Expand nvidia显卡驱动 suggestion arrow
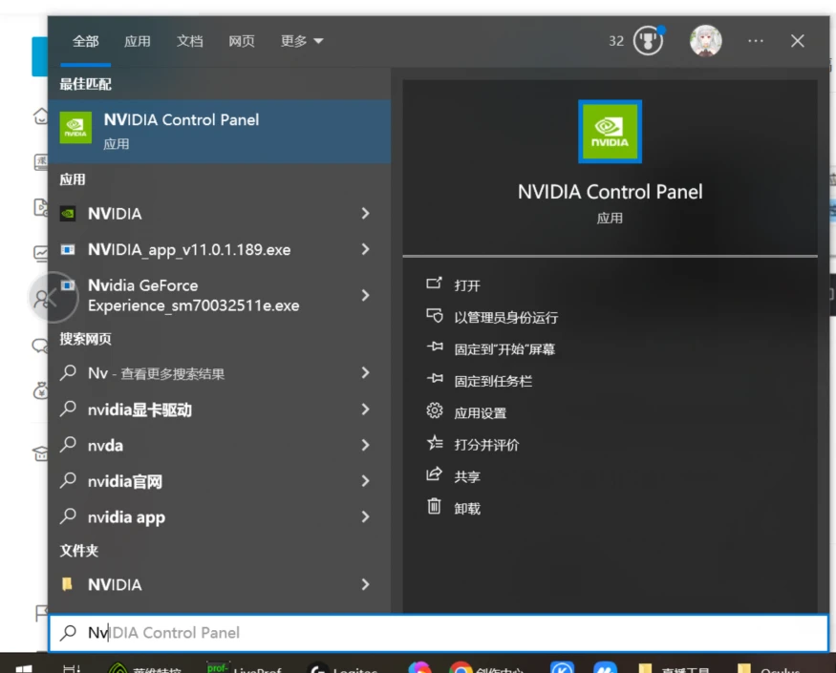Screen dimensions: 836x673 pyautogui.click(x=365, y=410)
